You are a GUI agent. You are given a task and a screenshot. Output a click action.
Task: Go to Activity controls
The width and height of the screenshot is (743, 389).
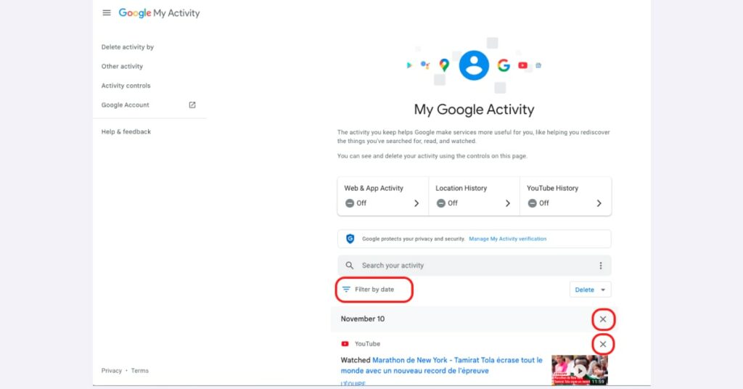click(126, 86)
